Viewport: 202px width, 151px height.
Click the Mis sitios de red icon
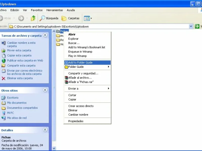[4, 118]
